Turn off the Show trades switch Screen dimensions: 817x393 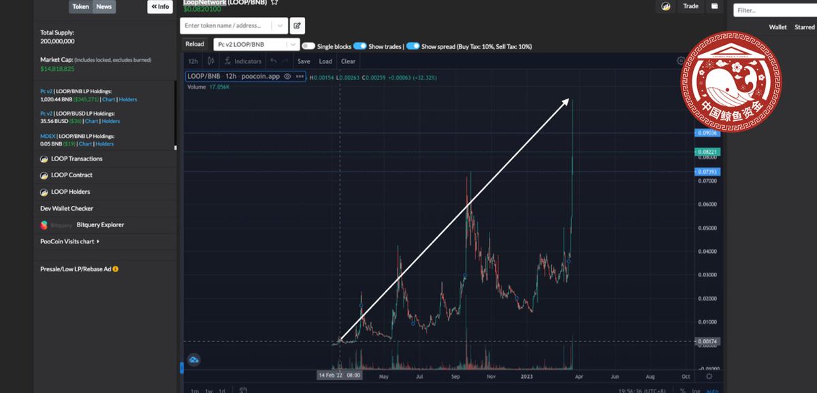[359, 46]
